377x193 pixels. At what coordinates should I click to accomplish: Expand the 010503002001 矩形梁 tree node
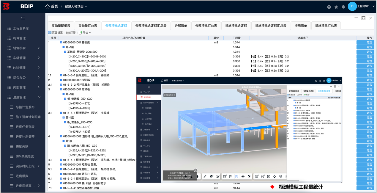[61, 80]
